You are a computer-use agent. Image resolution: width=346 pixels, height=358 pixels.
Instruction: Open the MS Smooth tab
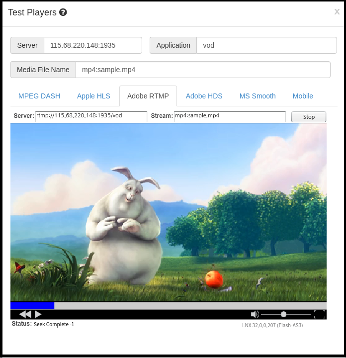(x=258, y=96)
